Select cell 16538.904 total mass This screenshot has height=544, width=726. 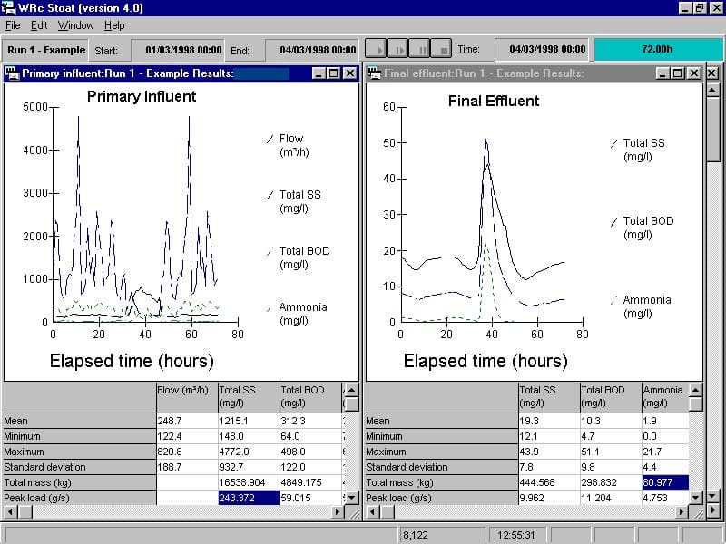click(x=249, y=482)
